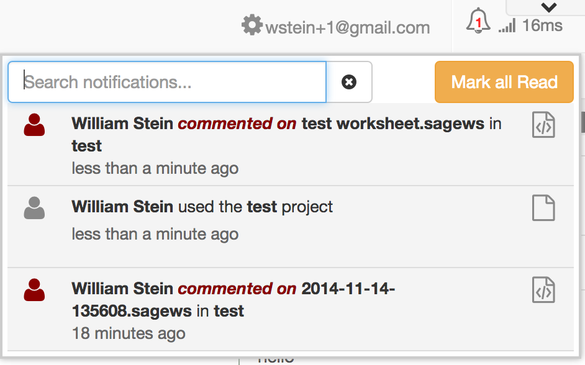
Task: Click blank file icon for test project
Action: tap(543, 208)
